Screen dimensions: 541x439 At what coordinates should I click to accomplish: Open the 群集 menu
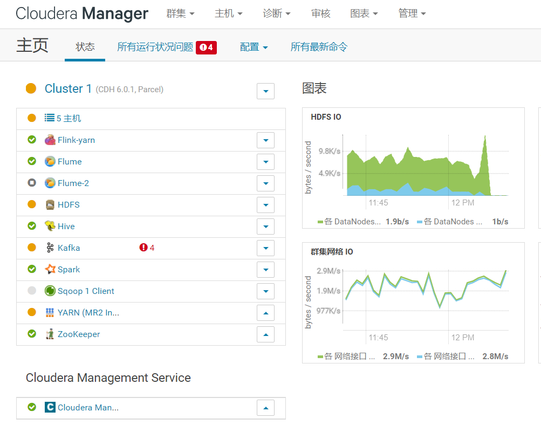tap(181, 13)
